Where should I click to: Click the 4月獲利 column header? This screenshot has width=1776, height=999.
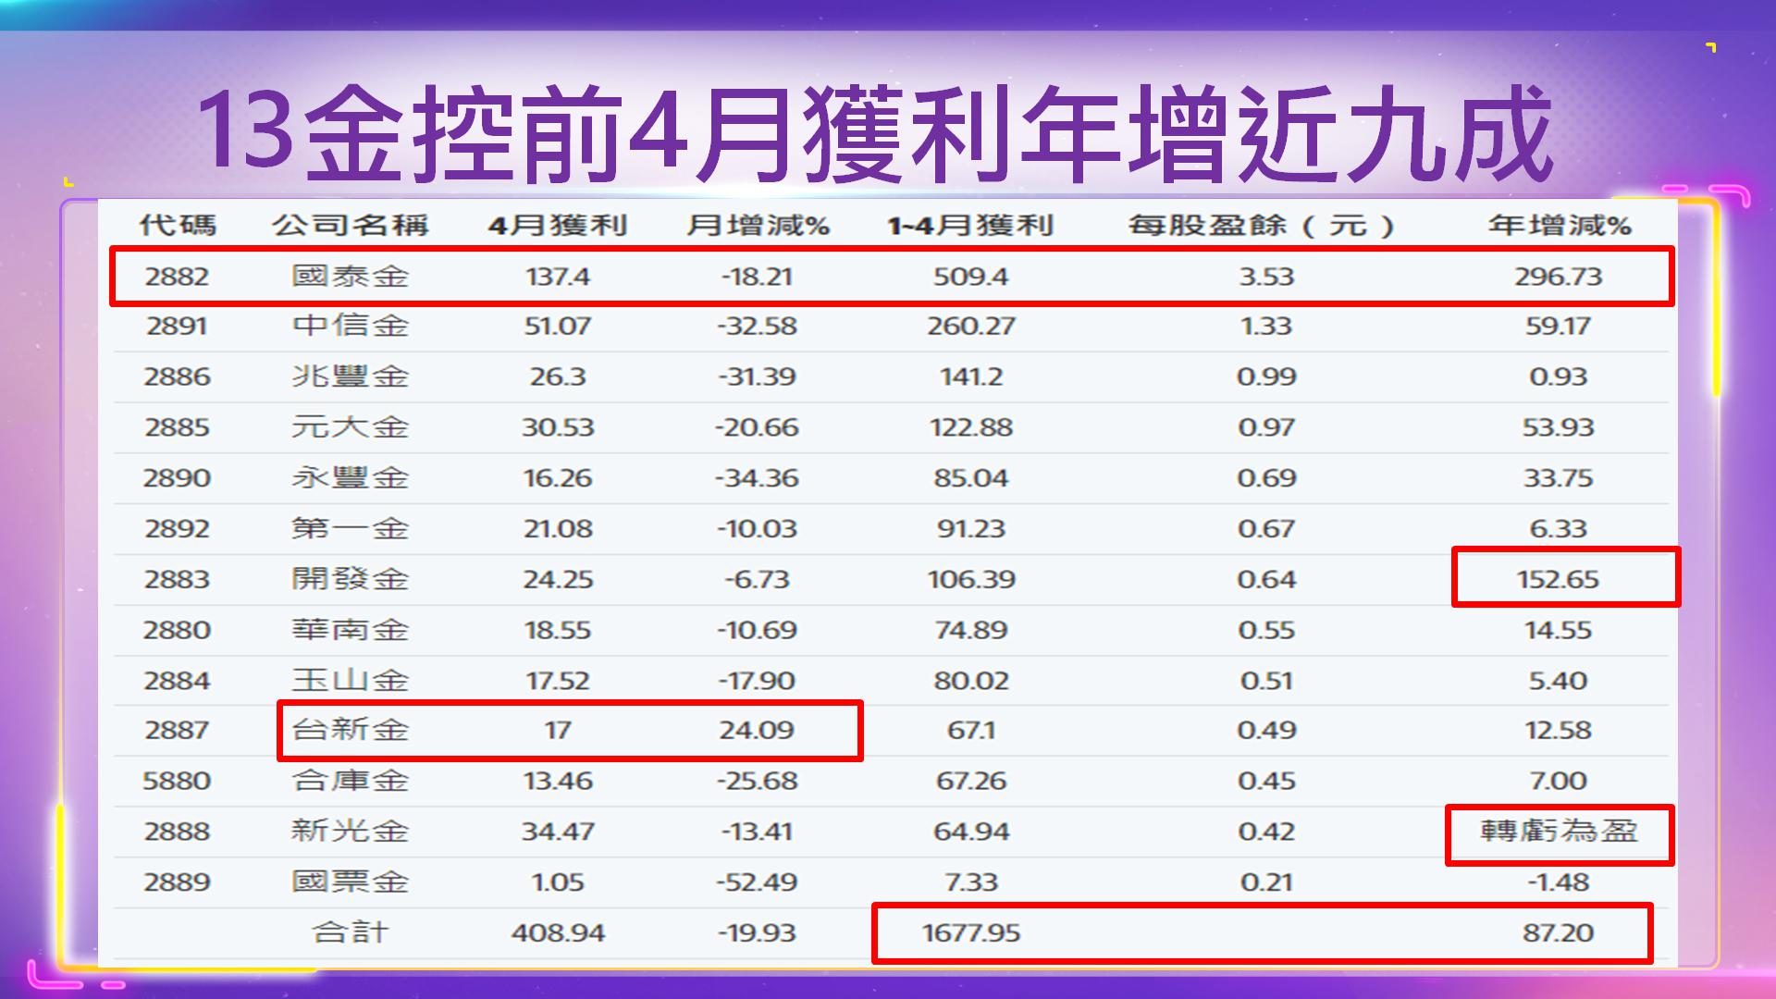pos(557,225)
